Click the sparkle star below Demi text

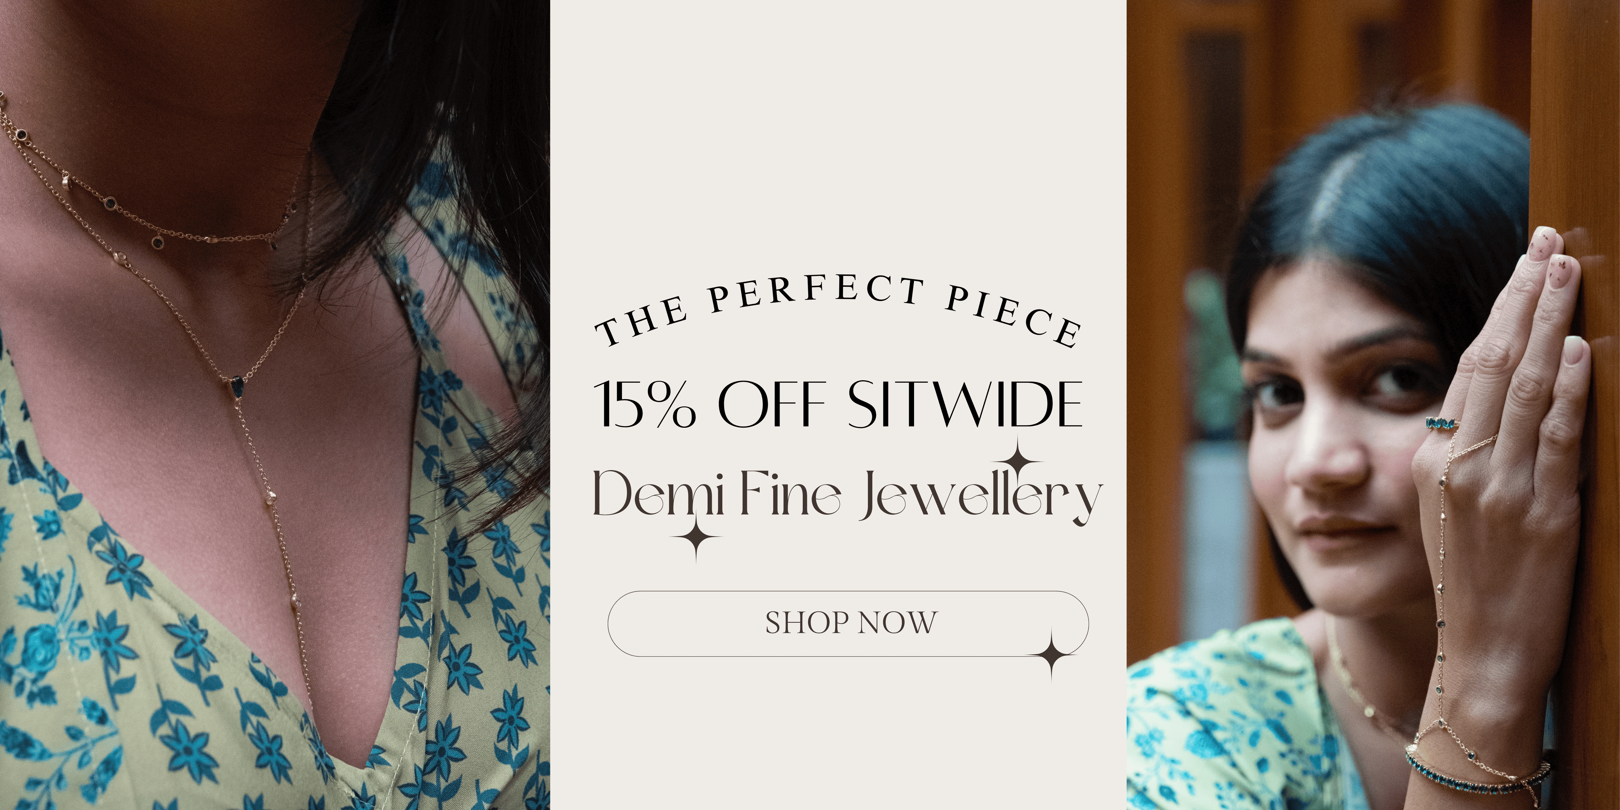[x=696, y=536]
